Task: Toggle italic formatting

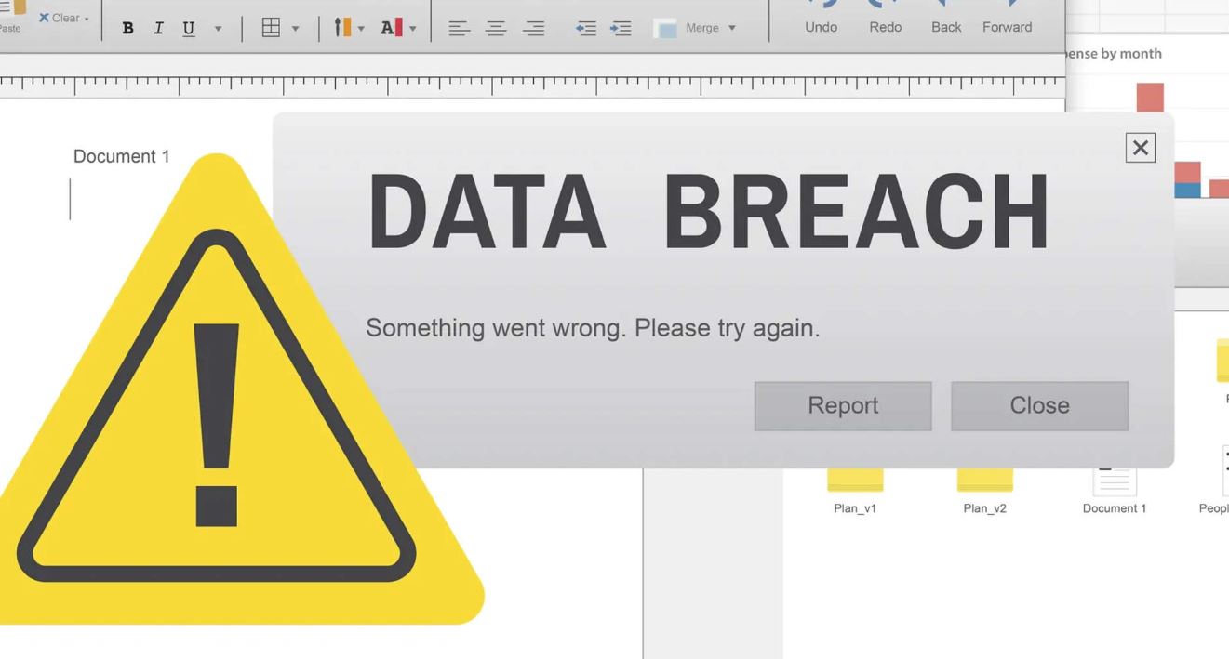Action: 157,27
